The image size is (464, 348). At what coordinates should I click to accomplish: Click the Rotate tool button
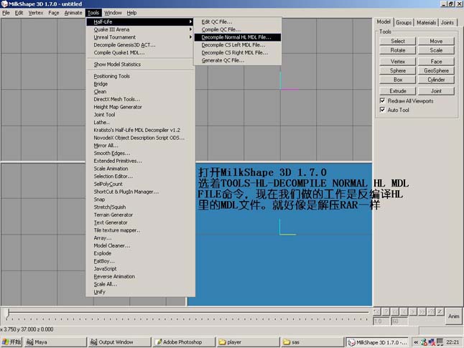[x=397, y=50]
